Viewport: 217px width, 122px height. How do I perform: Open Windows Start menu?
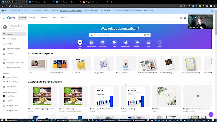pos(2,120)
